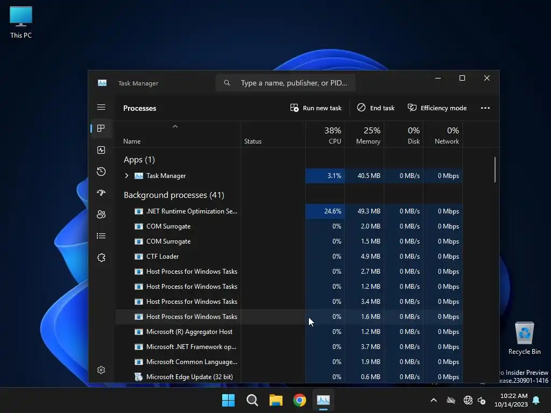This screenshot has height=413, width=551.
Task: Open the App history sidebar icon
Action: pos(101,172)
